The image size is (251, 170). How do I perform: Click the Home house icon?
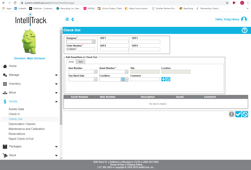coord(5,66)
